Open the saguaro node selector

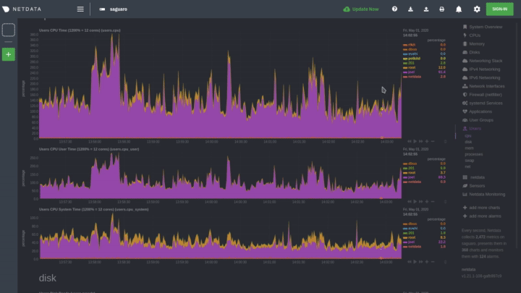[114, 9]
